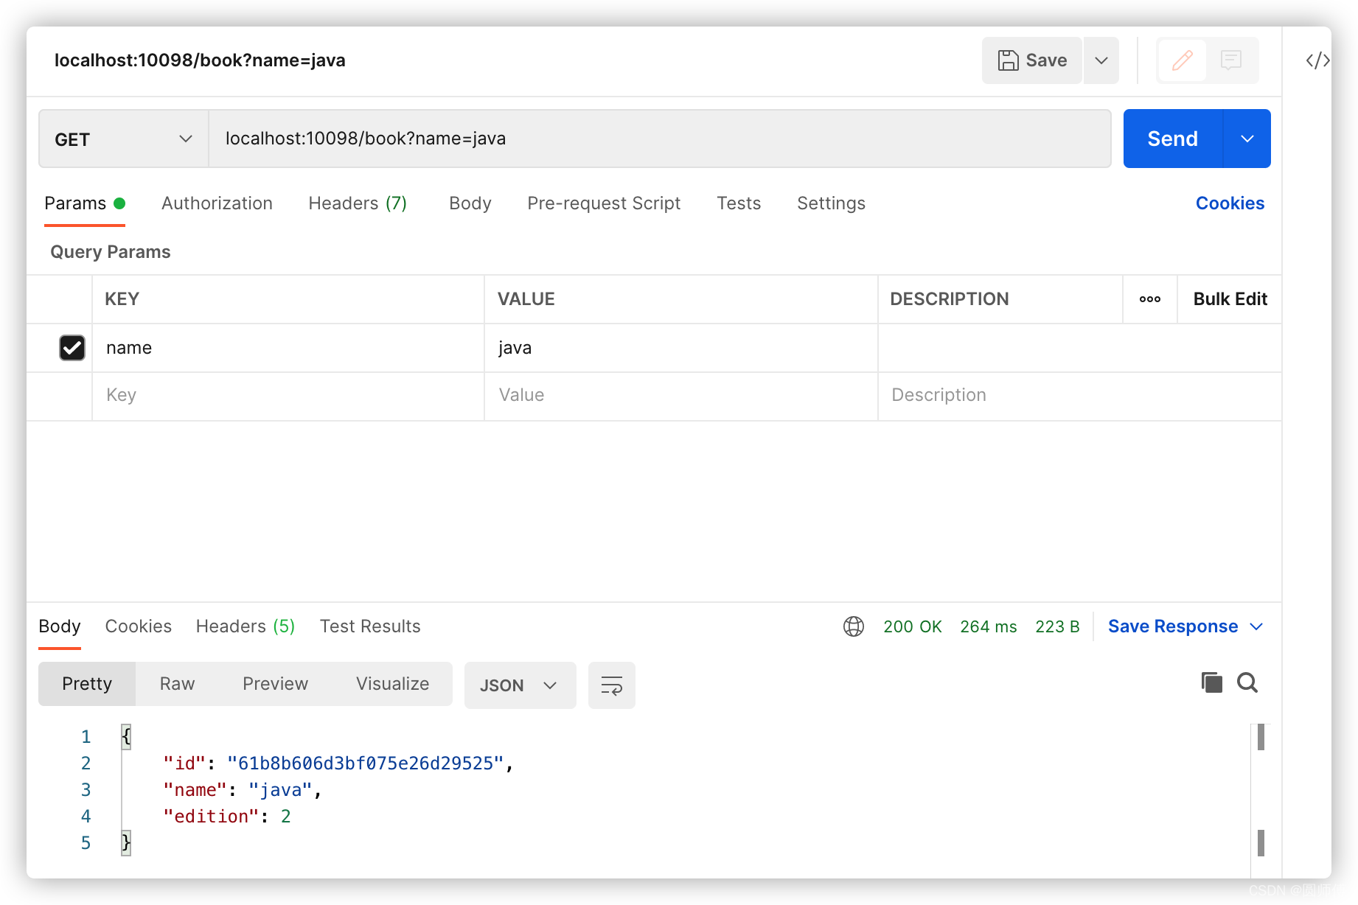This screenshot has width=1358, height=905.
Task: Copy the response with the copy icon
Action: click(1212, 682)
